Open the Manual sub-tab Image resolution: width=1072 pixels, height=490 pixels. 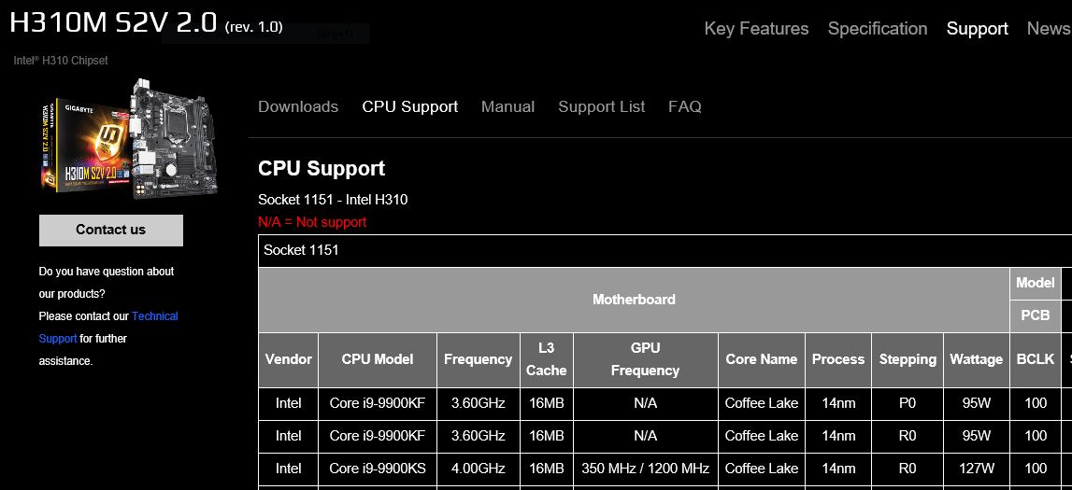508,106
